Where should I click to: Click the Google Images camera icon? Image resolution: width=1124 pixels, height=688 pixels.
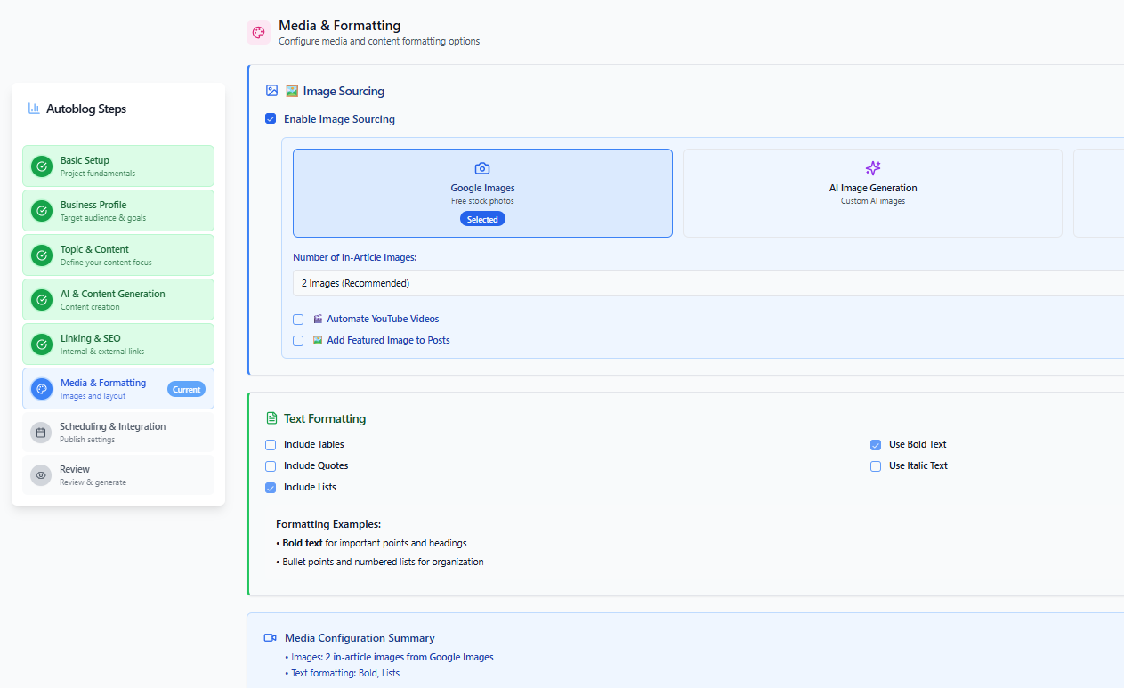pyautogui.click(x=482, y=168)
